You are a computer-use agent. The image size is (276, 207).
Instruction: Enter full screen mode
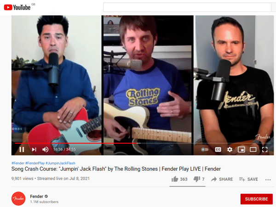point(265,150)
